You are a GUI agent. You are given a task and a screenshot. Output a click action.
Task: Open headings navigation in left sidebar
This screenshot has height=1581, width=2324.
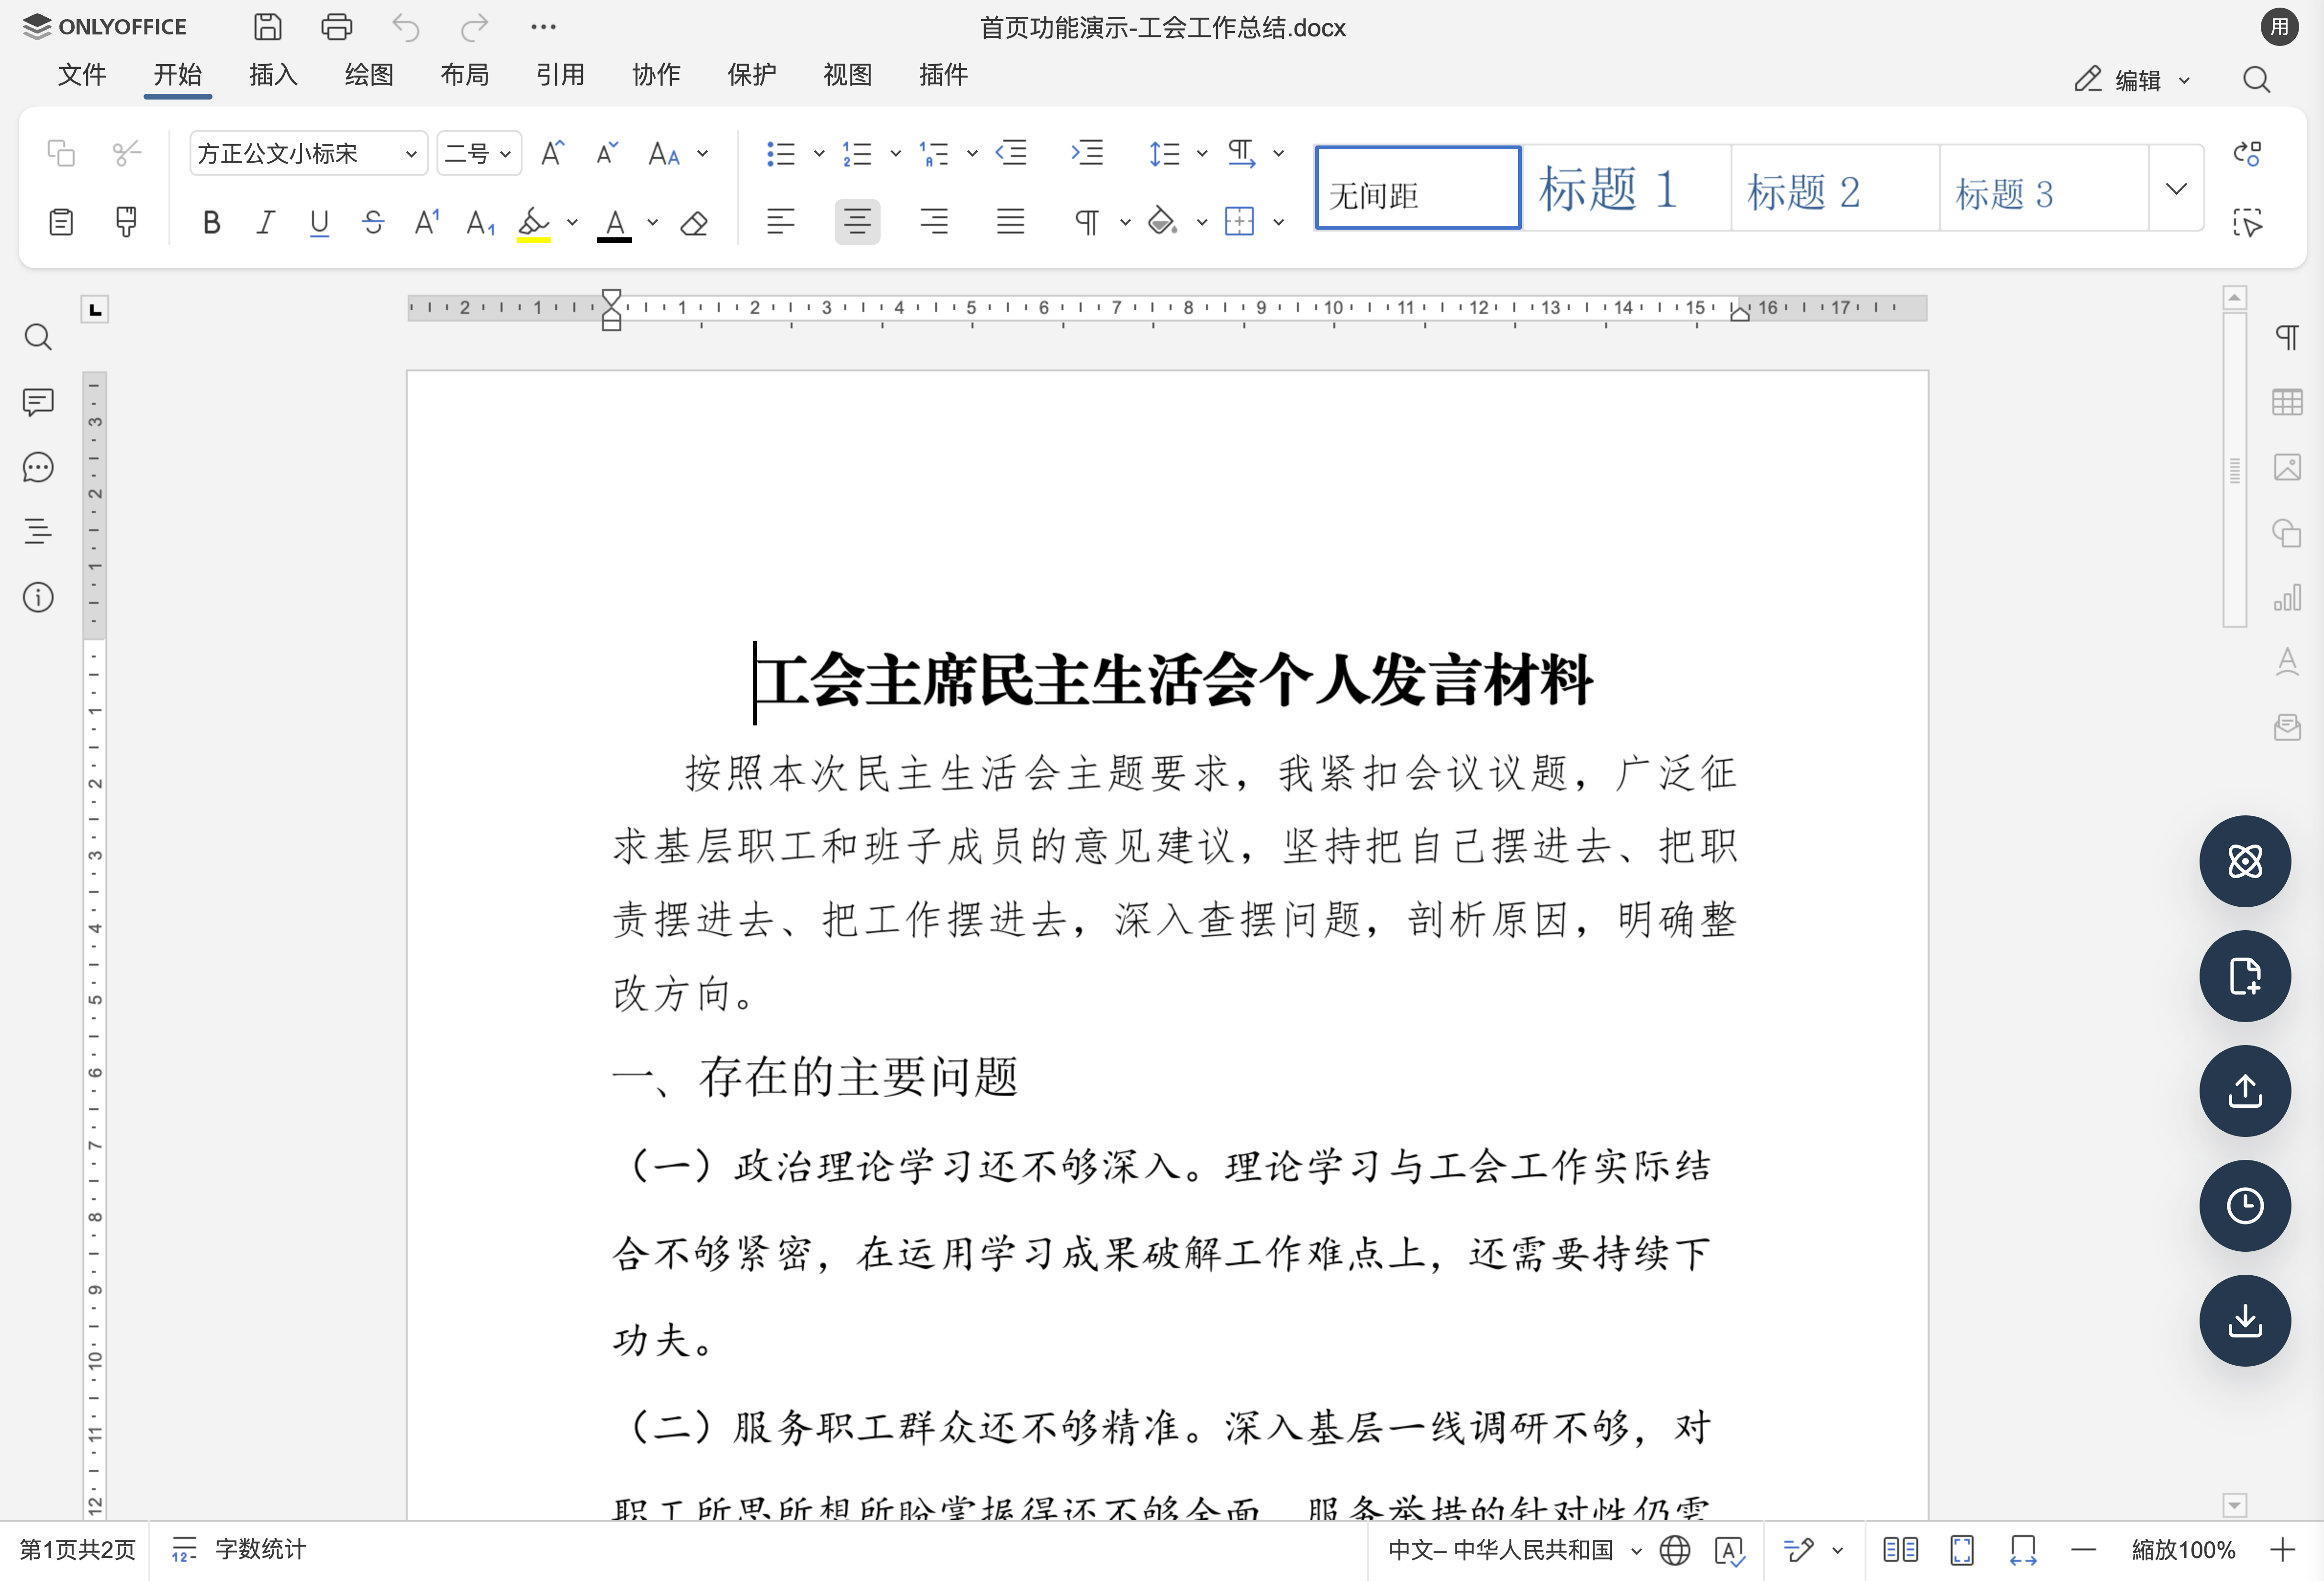pos(38,531)
